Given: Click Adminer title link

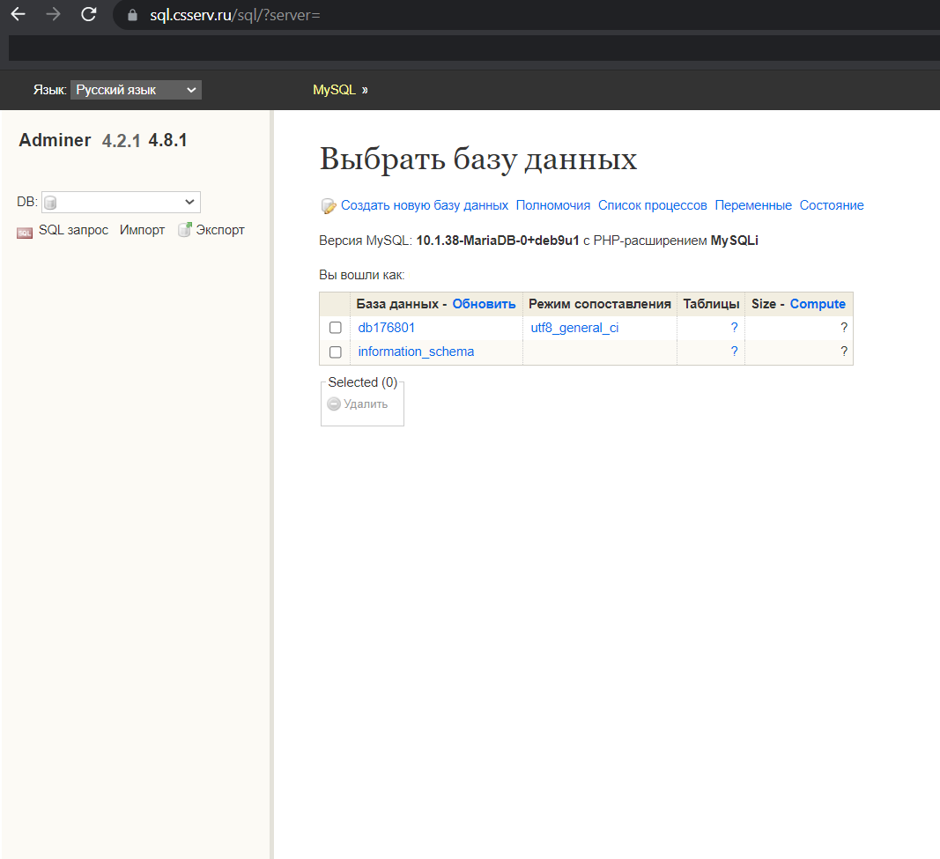Looking at the screenshot, I should 55,140.
